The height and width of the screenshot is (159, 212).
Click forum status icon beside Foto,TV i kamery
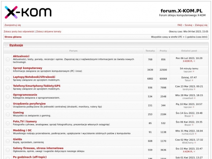click(x=8, y=123)
